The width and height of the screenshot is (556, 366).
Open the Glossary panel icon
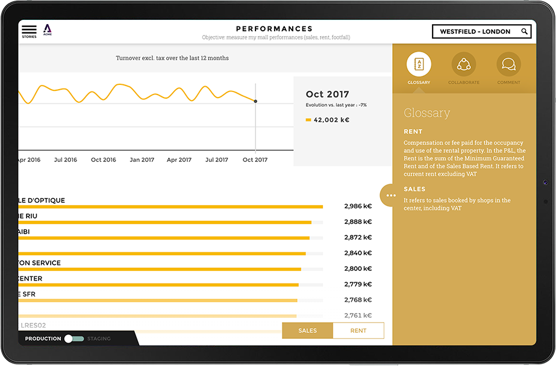click(419, 64)
